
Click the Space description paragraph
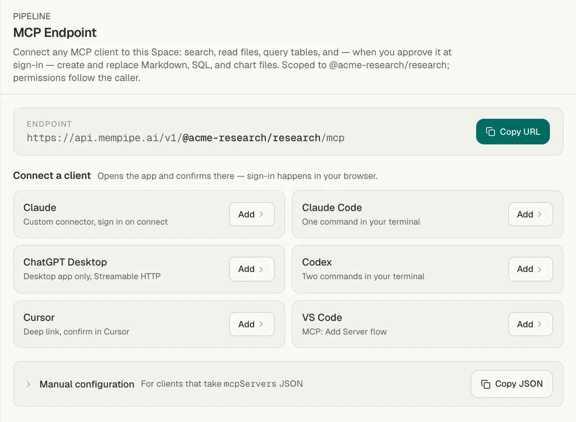pyautogui.click(x=232, y=65)
